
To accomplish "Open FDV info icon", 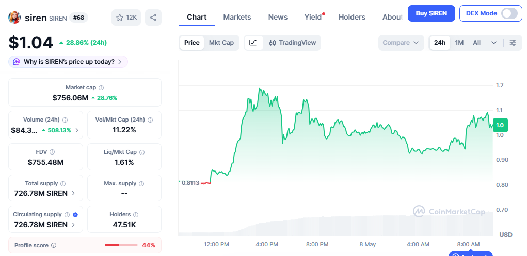I will pos(52,152).
